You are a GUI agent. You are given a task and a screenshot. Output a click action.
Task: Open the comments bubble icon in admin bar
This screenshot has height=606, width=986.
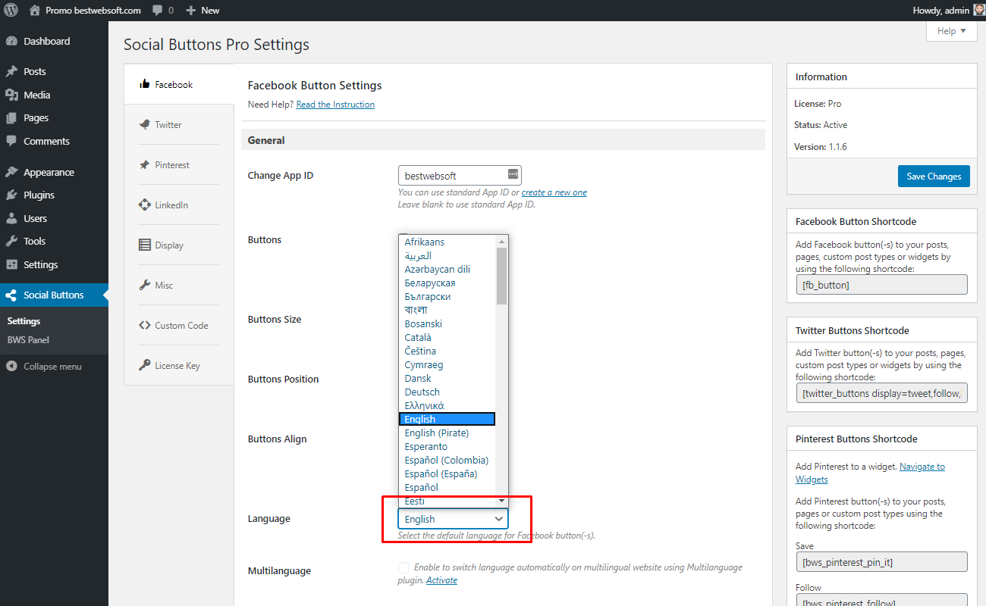point(157,11)
